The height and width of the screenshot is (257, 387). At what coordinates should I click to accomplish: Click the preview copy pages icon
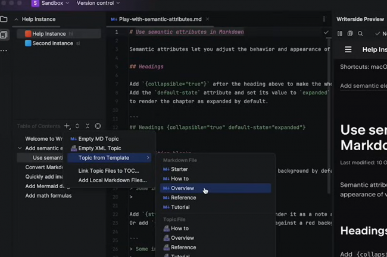click(349, 34)
